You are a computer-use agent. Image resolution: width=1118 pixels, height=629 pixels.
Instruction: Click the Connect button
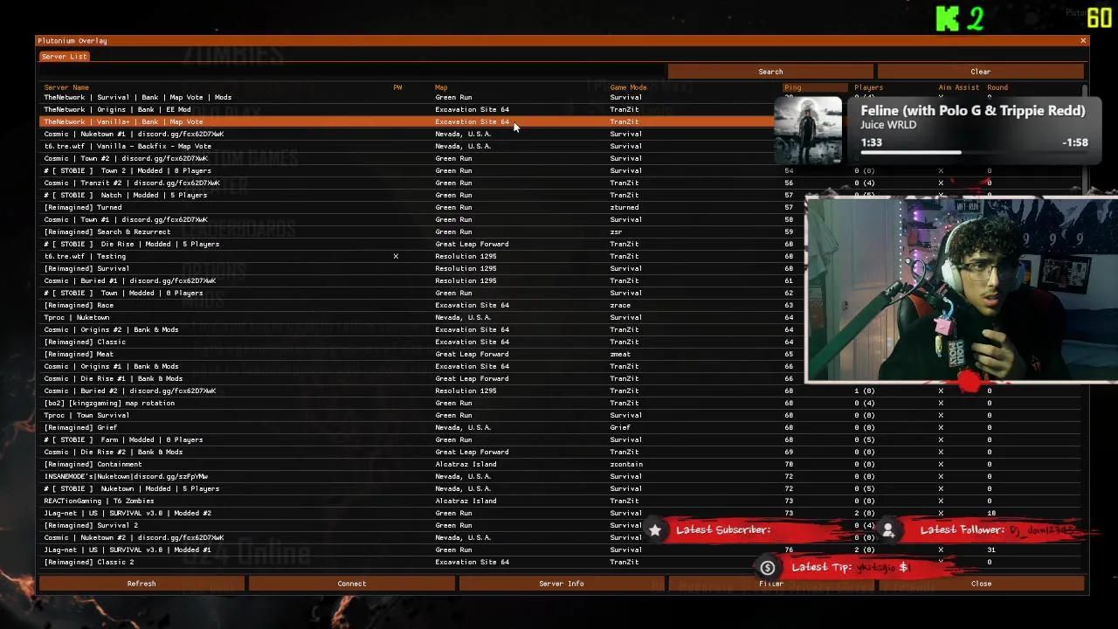point(352,584)
